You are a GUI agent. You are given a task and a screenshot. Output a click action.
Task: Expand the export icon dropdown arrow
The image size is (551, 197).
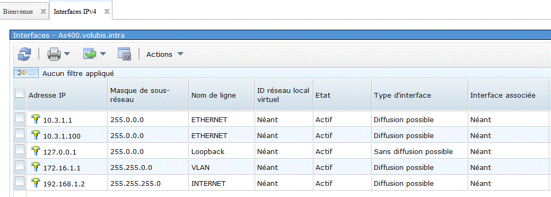pos(102,54)
